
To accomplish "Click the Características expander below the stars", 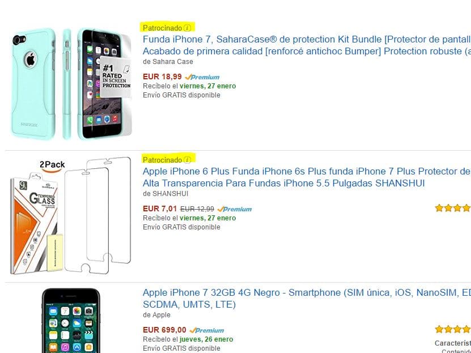I will [451, 343].
